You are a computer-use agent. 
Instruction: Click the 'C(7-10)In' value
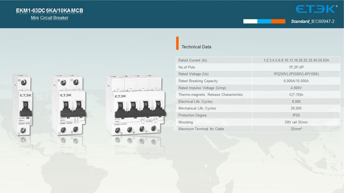296,94
